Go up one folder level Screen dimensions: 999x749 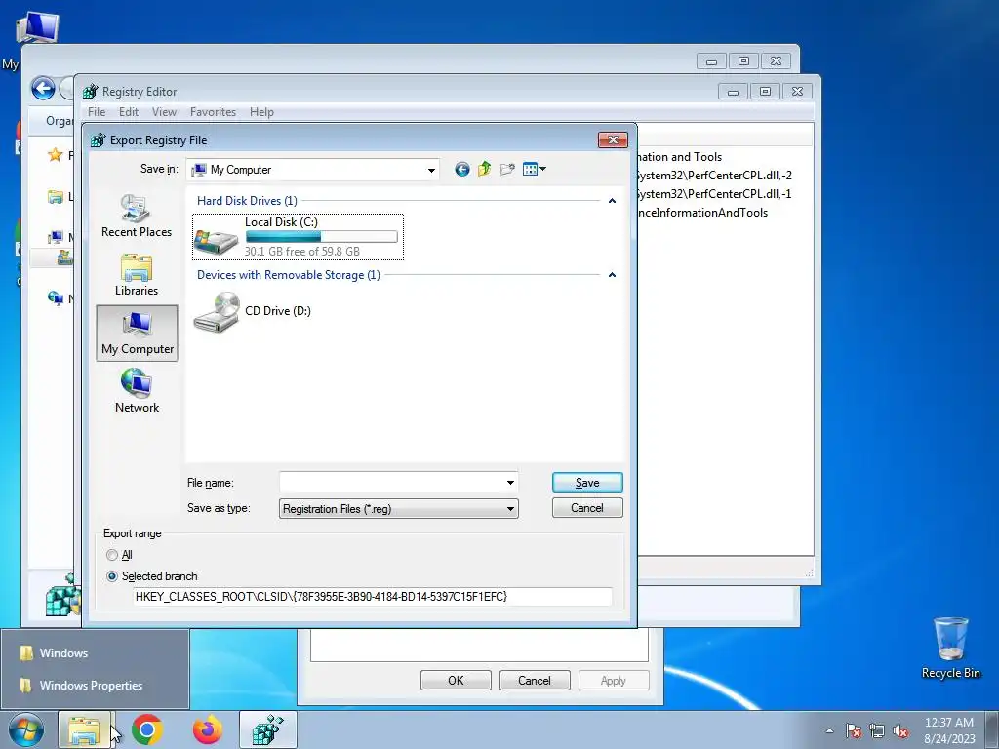click(x=484, y=169)
